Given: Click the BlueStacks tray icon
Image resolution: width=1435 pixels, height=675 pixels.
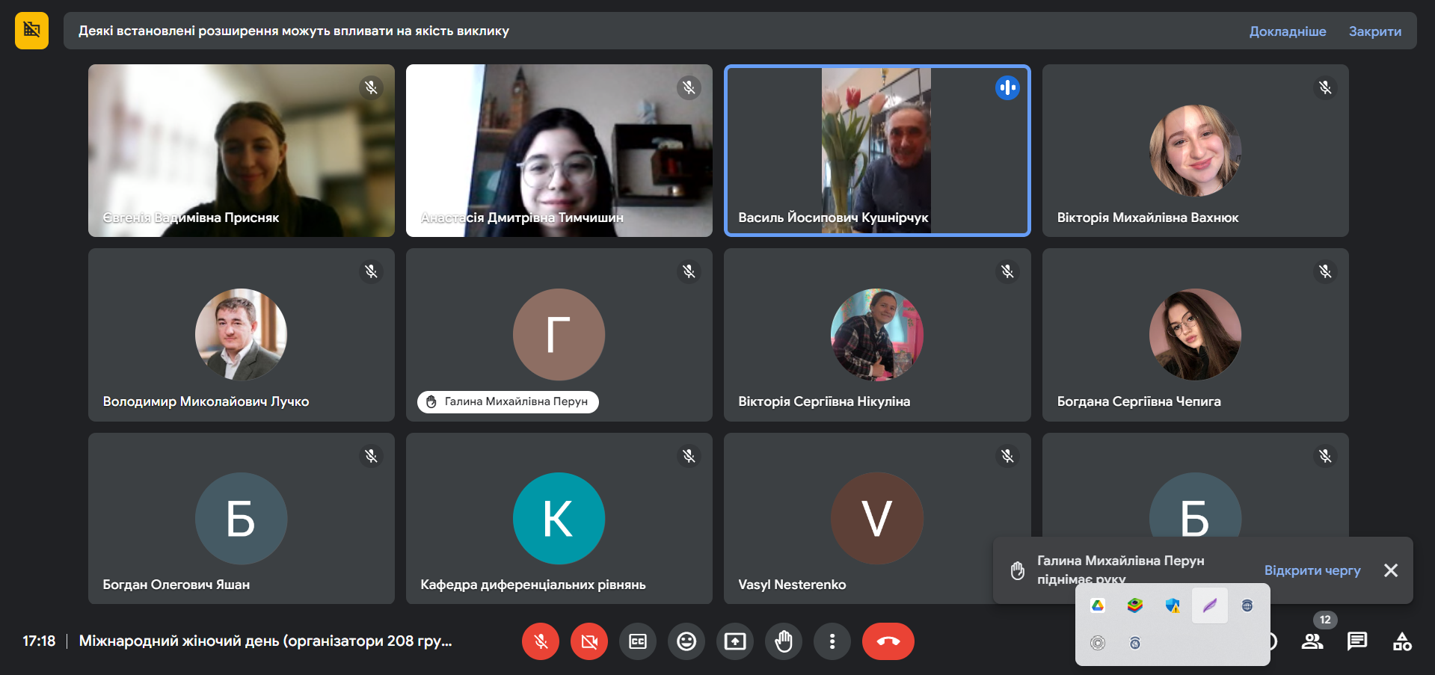Looking at the screenshot, I should coord(1135,605).
